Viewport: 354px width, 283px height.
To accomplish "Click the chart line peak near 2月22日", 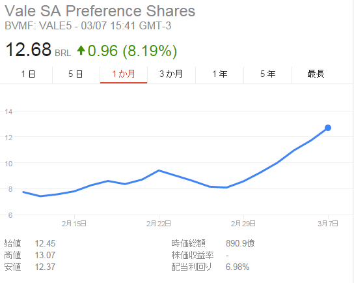I will 159,170.
